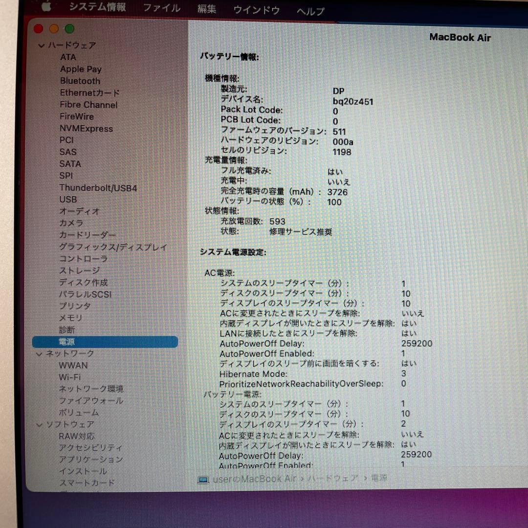Click the Hibernate Mode value 3

click(404, 374)
